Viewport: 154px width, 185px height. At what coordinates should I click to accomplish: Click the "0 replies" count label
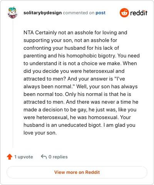pyautogui.click(x=58, y=157)
